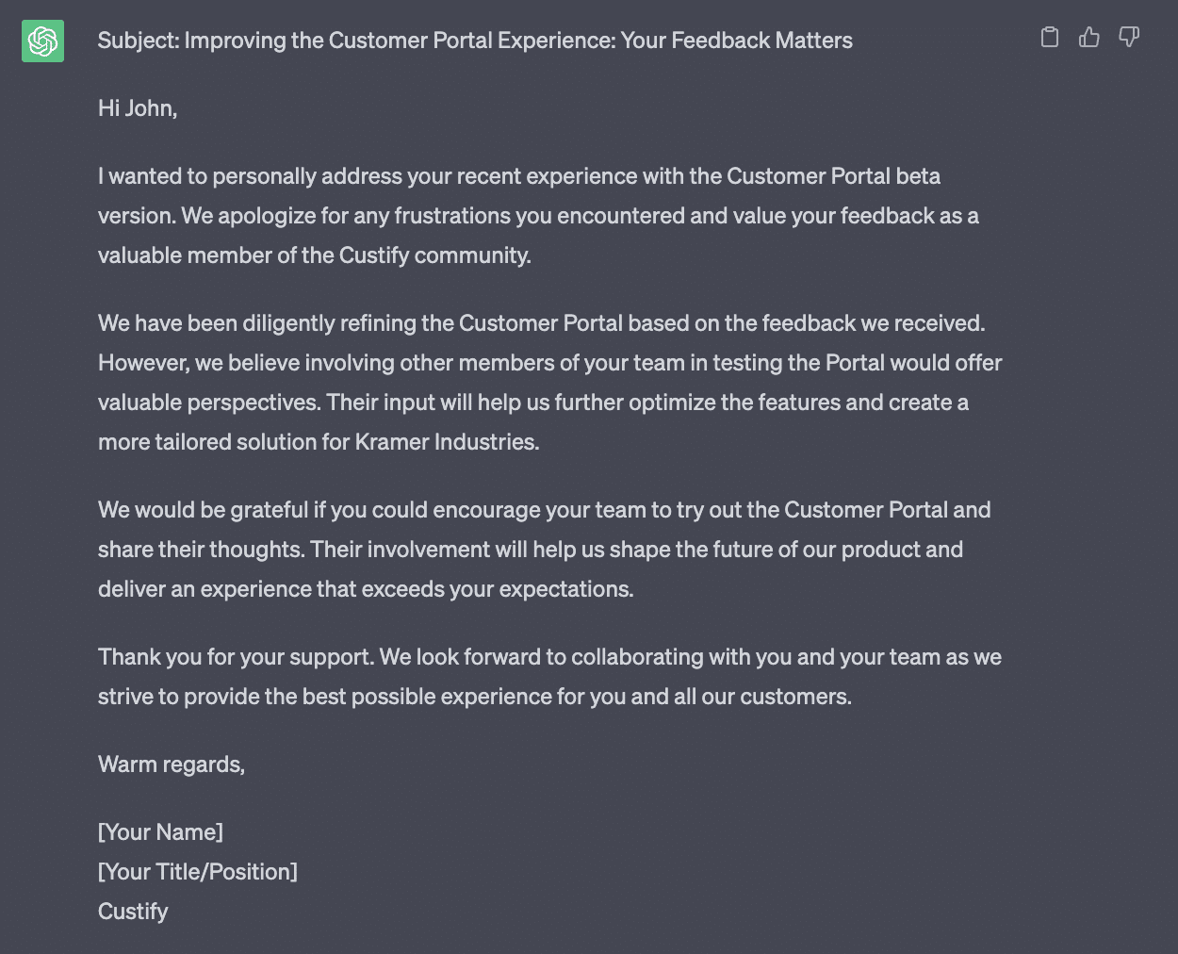Click the line starting 'share their thoughts'
Image resolution: width=1178 pixels, height=954 pixels.
(531, 550)
